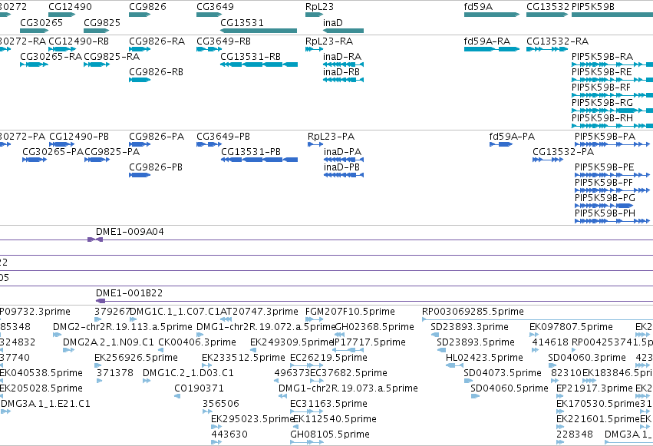Select the PIP5K59B gene label
This screenshot has height=446, width=653.
coord(593,7)
